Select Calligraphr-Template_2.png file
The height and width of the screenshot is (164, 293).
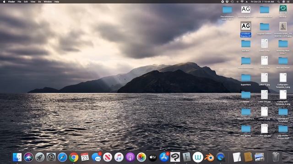(283, 97)
